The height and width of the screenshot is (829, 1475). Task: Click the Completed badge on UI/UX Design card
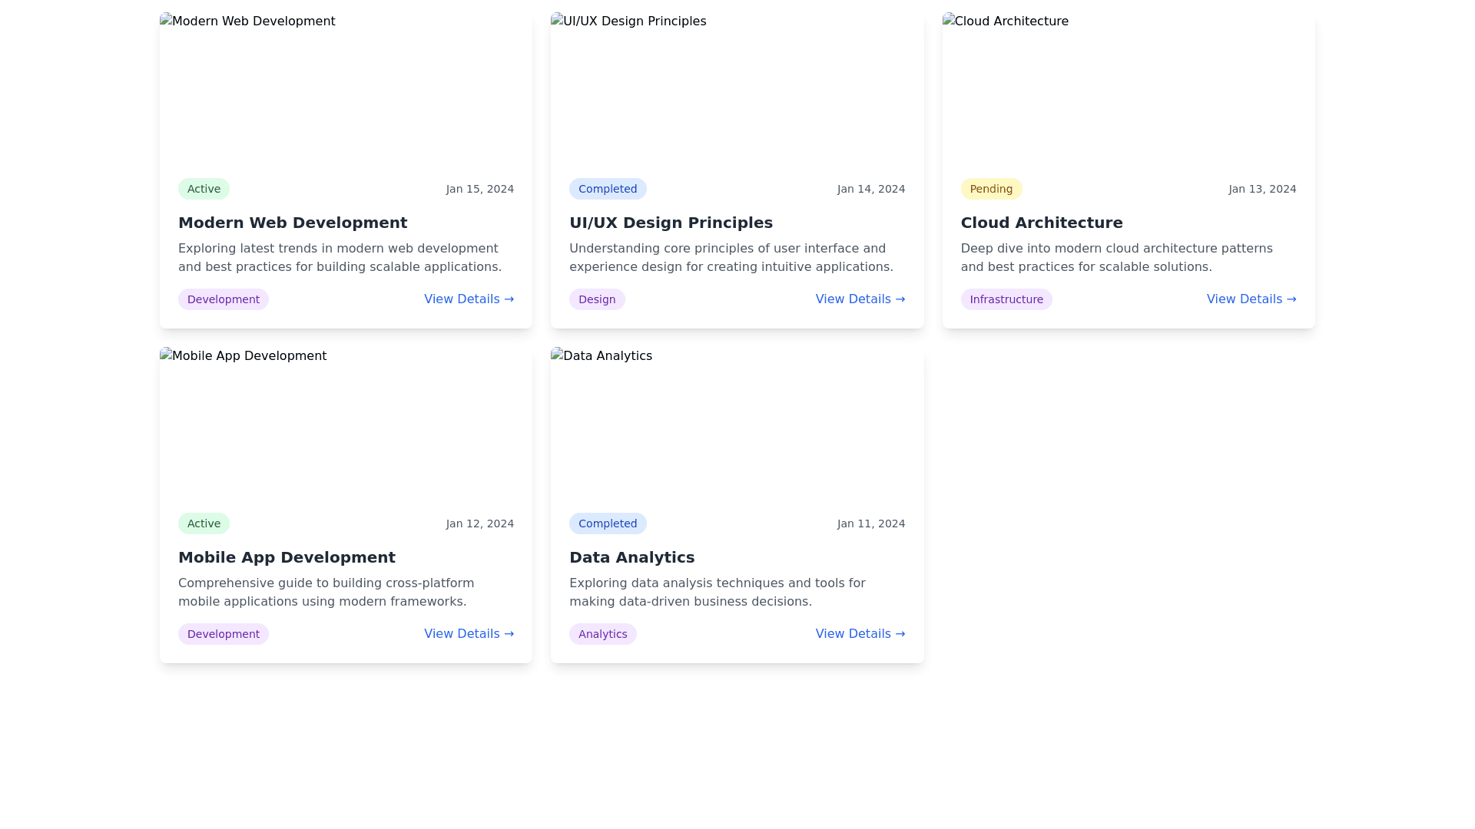(x=607, y=189)
